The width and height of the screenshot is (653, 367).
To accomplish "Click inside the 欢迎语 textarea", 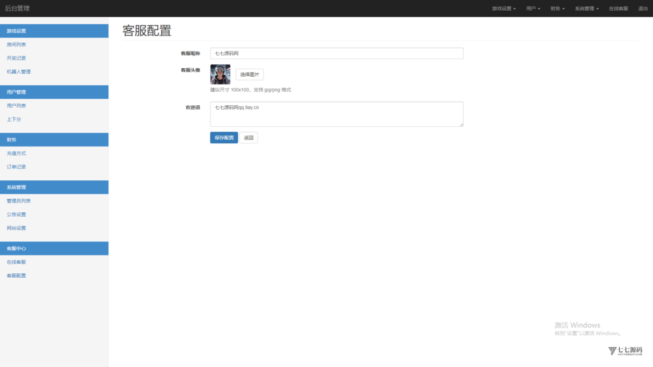I will click(336, 114).
